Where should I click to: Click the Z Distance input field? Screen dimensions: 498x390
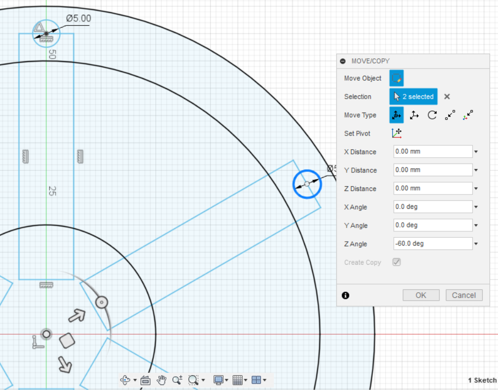click(x=433, y=188)
